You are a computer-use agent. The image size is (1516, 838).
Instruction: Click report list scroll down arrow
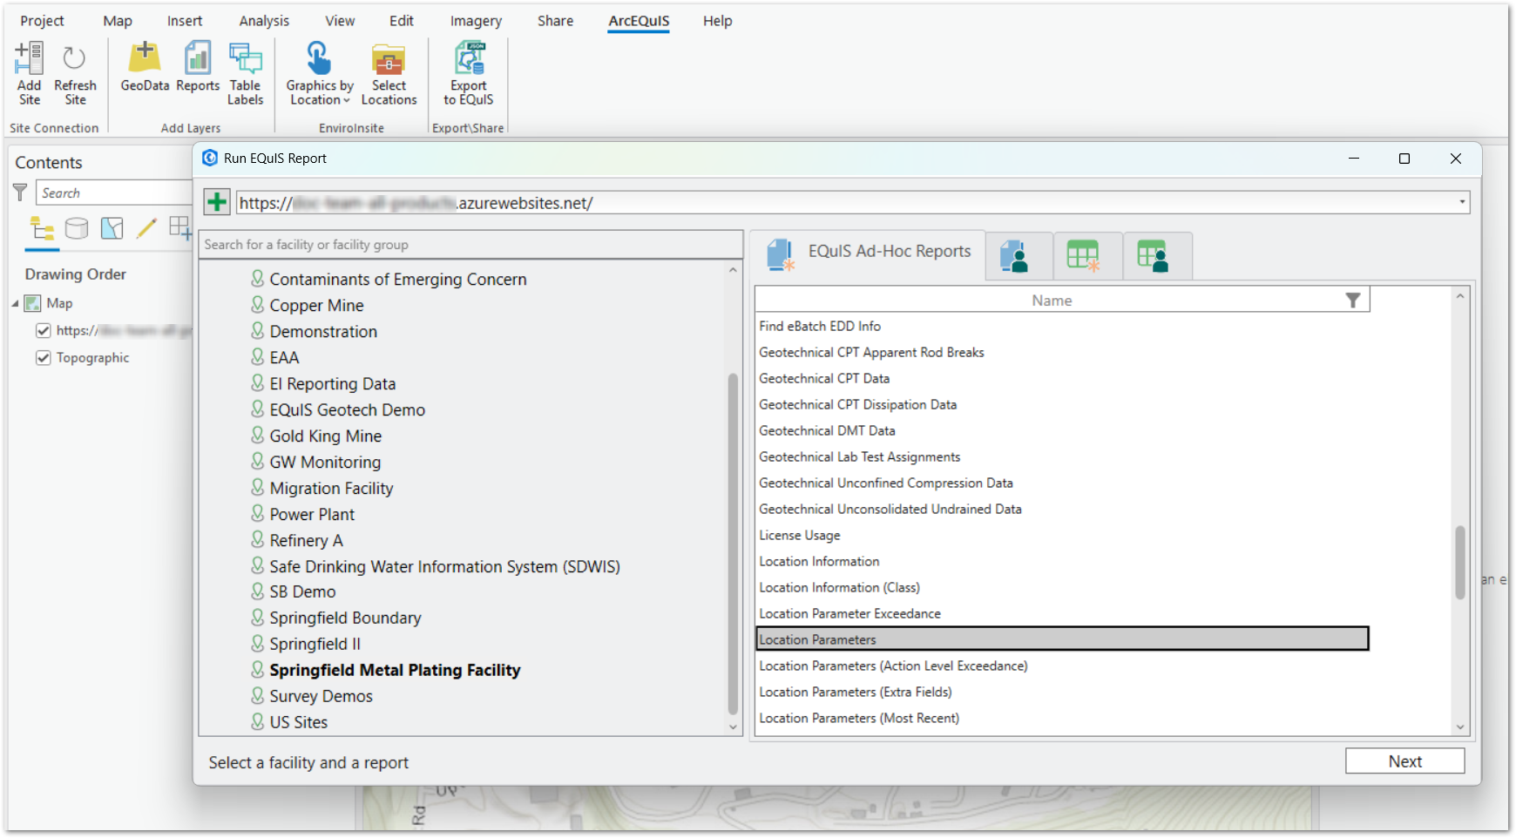1460,727
